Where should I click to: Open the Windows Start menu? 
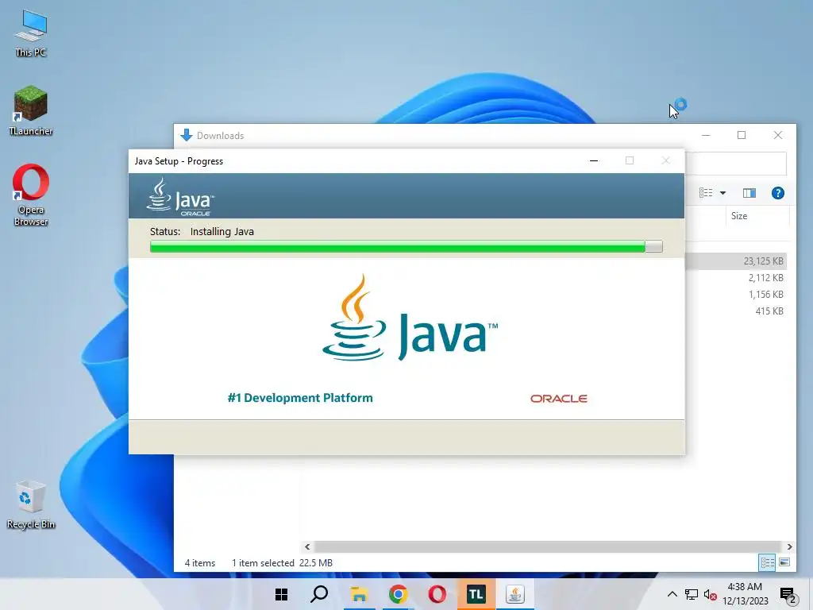pos(281,594)
